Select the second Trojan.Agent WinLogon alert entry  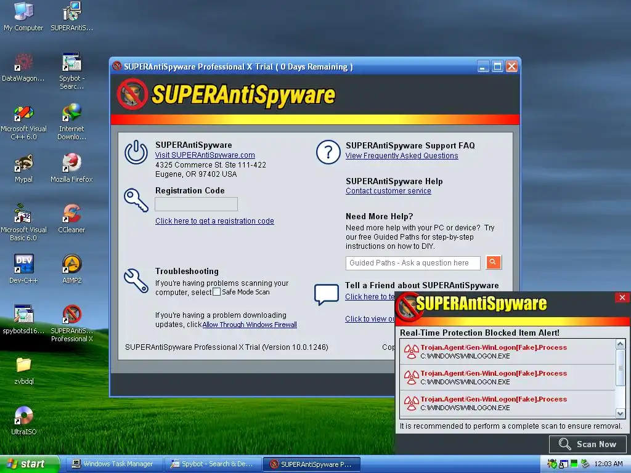(x=508, y=378)
